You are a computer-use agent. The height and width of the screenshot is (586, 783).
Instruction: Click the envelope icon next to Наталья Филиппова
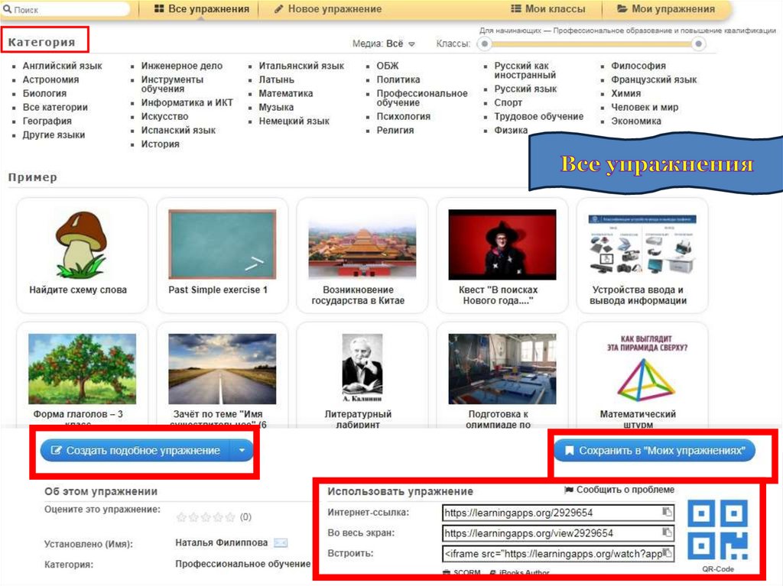coord(281,542)
